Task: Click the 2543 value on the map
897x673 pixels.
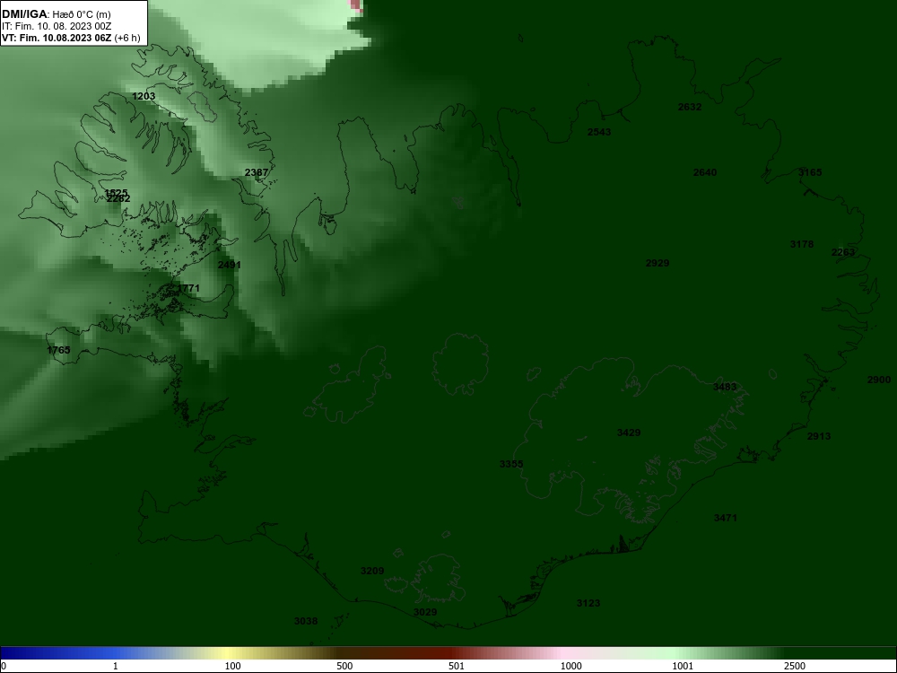Action: pyautogui.click(x=599, y=132)
